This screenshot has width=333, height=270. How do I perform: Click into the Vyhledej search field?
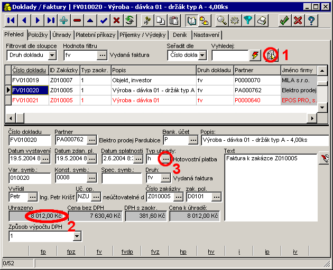click(229, 55)
